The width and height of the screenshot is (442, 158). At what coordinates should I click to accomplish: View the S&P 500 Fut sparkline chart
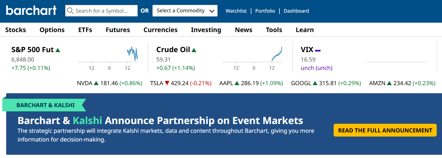108,58
